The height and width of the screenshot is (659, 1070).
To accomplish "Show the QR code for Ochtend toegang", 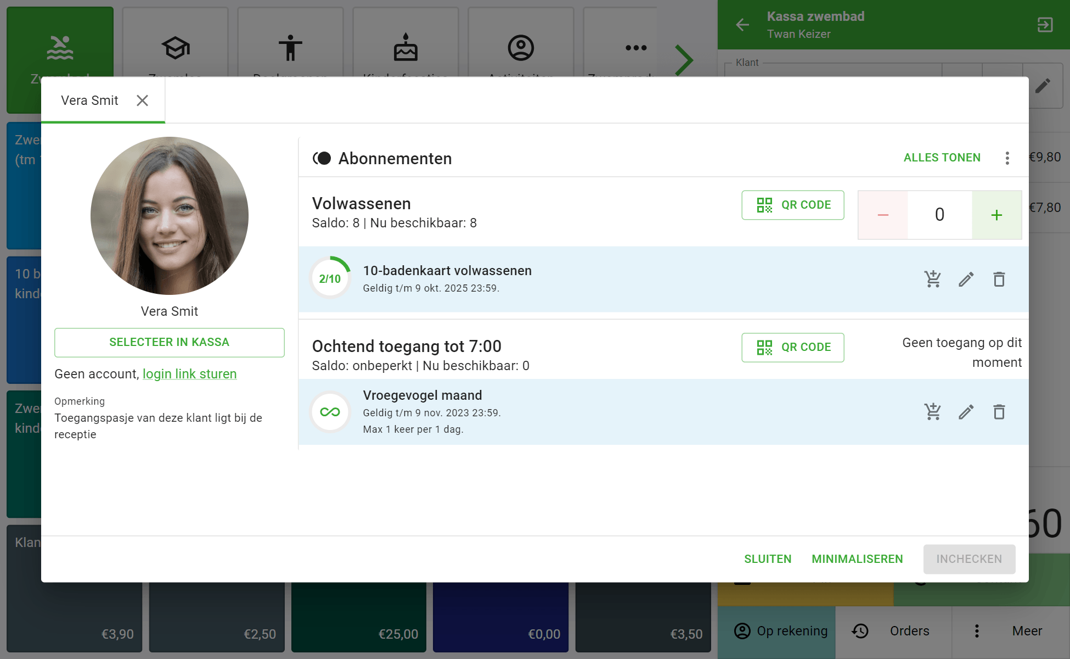I will pos(792,347).
